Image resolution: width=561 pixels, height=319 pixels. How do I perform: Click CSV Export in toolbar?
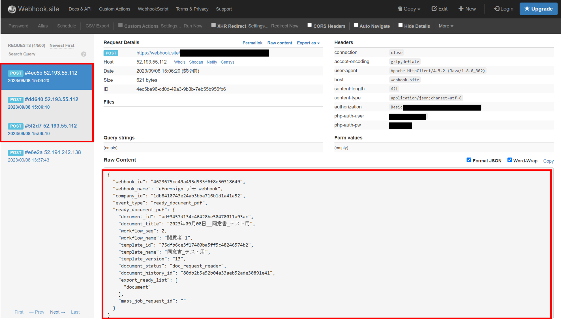[97, 26]
